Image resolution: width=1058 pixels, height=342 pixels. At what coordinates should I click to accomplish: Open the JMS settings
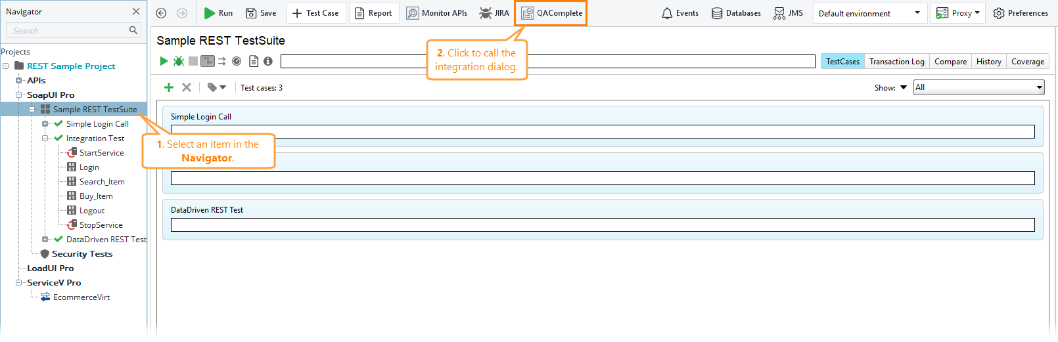(x=788, y=13)
